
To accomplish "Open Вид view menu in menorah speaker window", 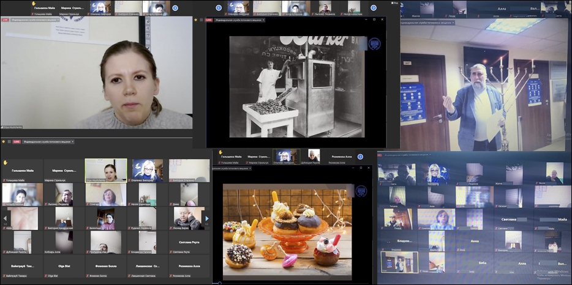I will click(x=395, y=3).
